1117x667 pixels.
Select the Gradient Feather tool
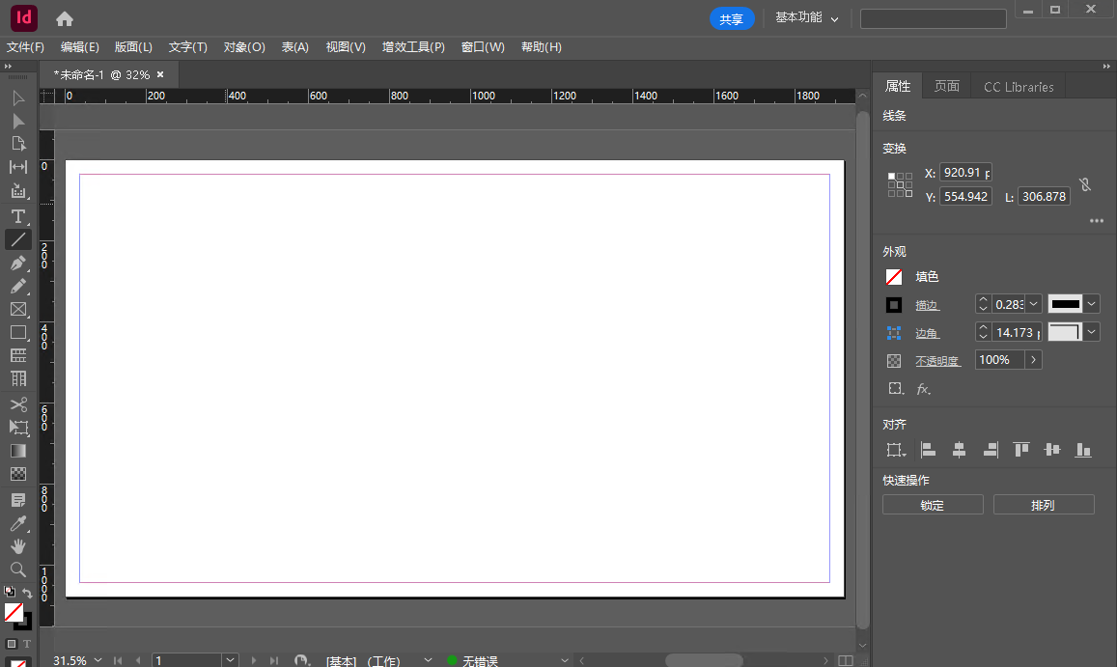pos(18,474)
